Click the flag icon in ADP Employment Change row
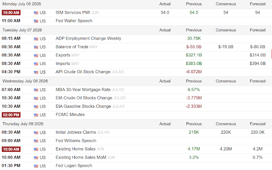 [x=36, y=39]
